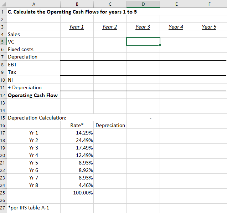Click the dash value in cell D15
This screenshot has width=227, height=213.
[143, 118]
